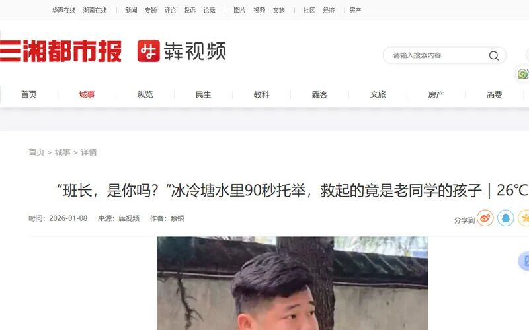Click the 城事 breadcrumb link
This screenshot has width=529, height=330.
pyautogui.click(x=62, y=152)
